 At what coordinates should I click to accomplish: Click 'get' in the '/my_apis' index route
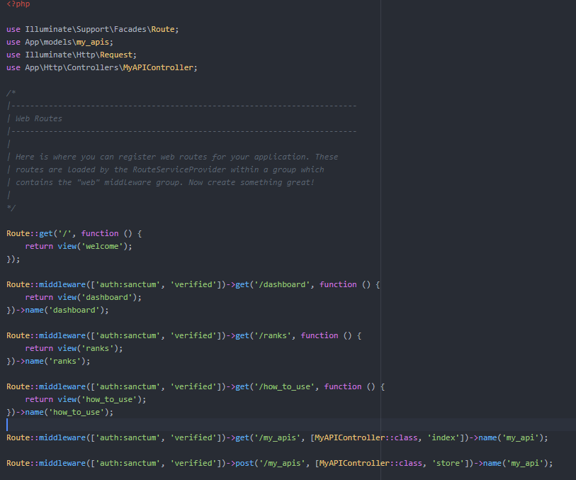tap(242, 437)
